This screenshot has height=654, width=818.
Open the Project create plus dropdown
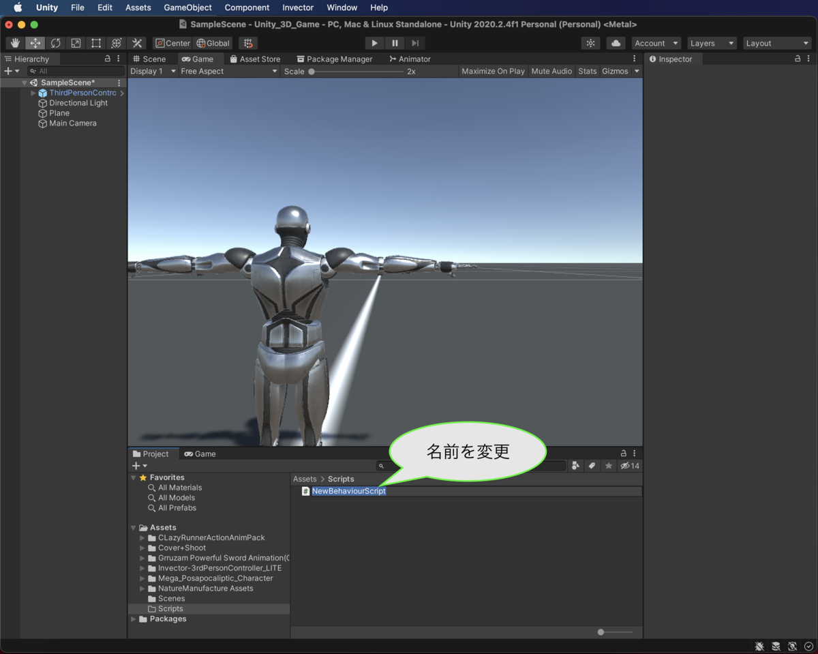(140, 466)
